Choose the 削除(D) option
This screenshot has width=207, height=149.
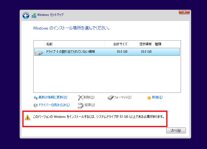pyautogui.click(x=89, y=97)
